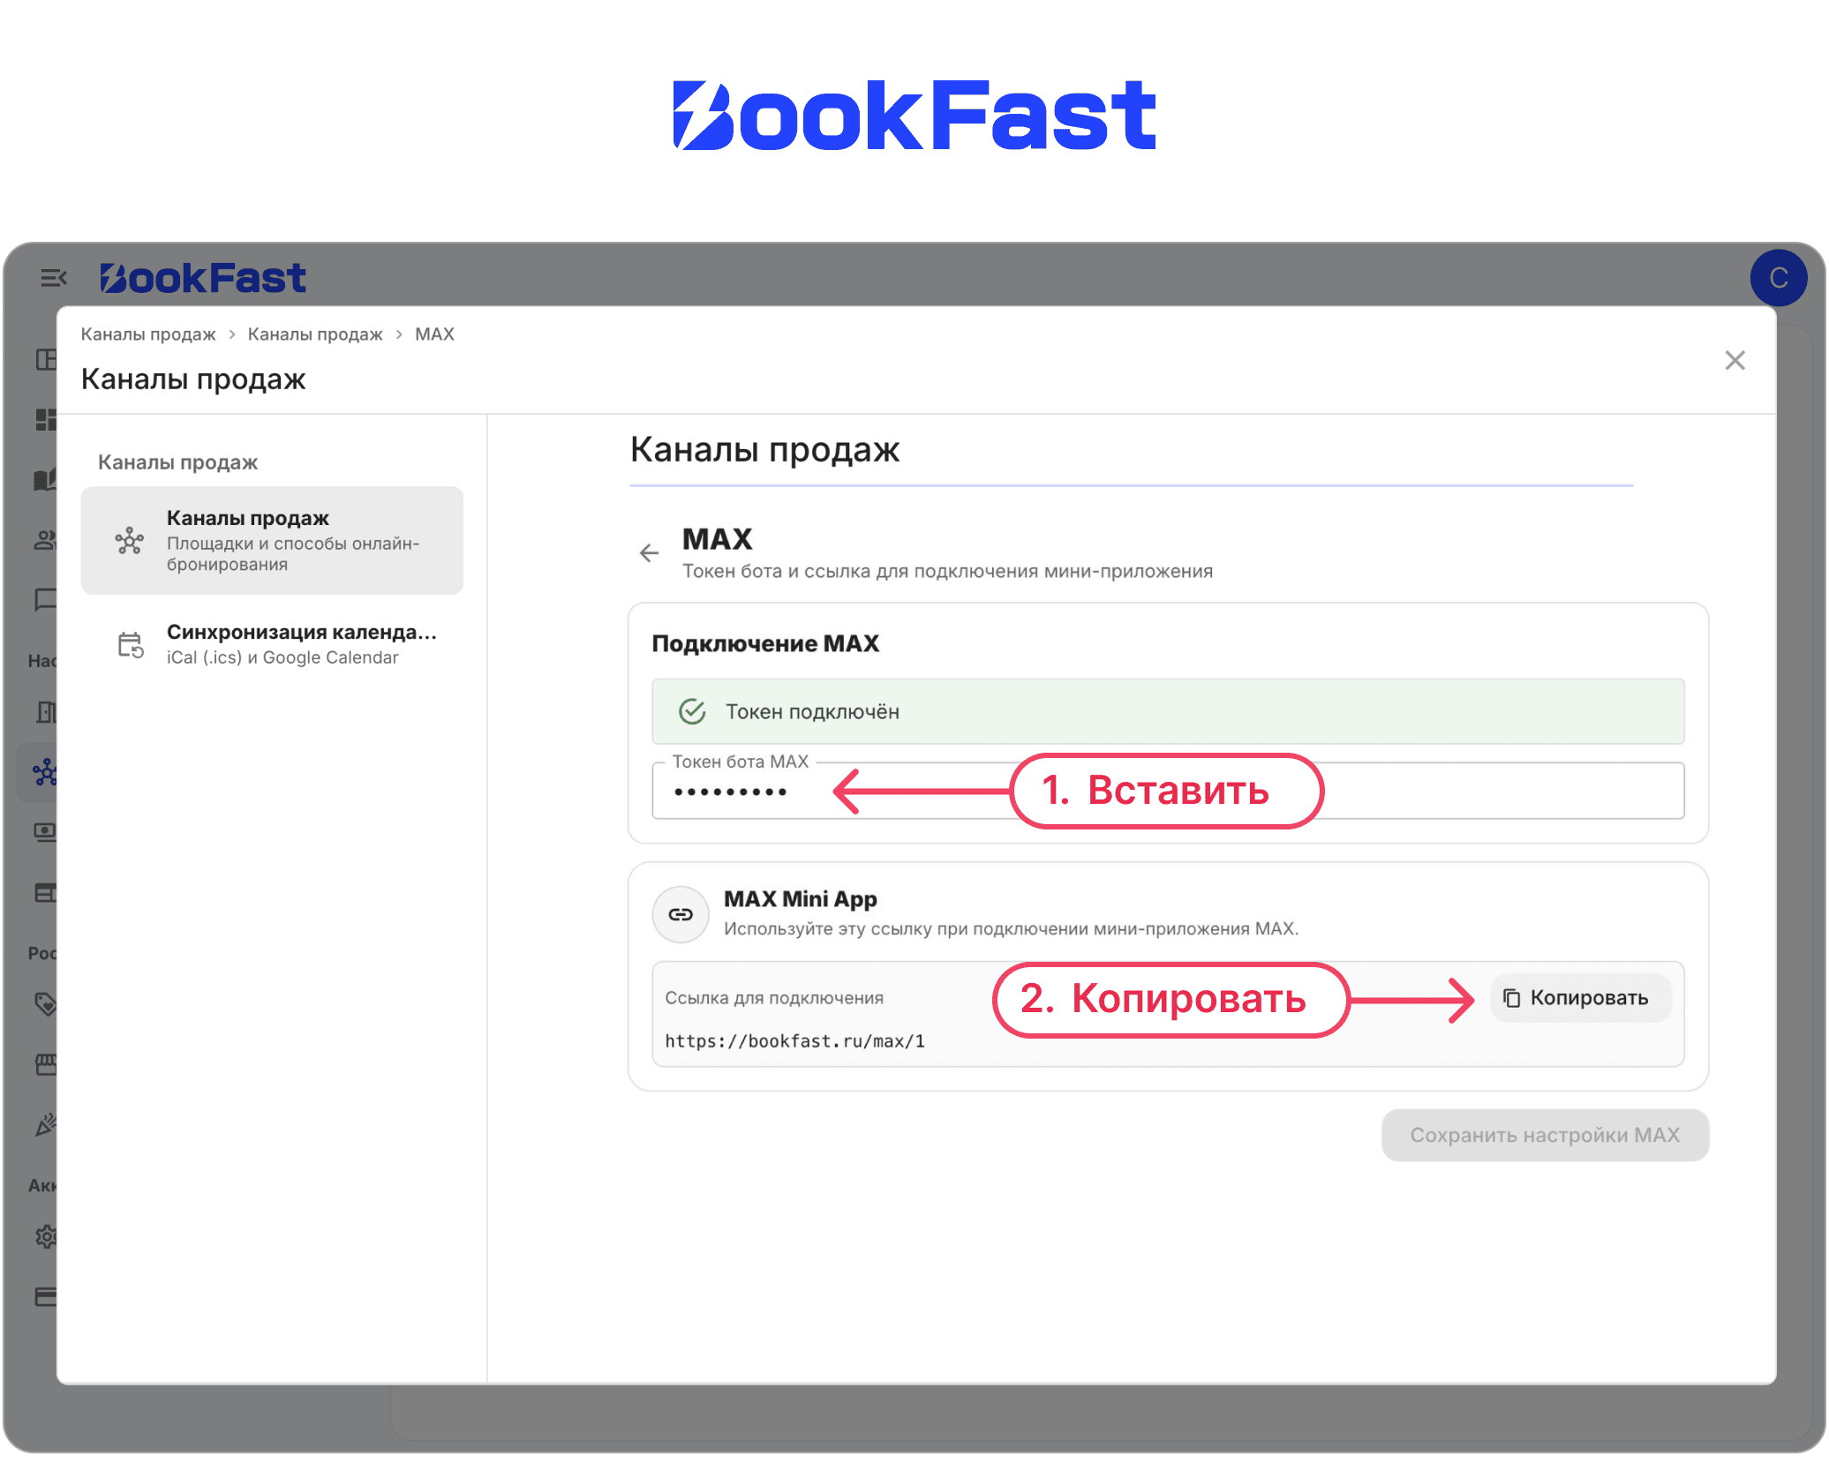The width and height of the screenshot is (1829, 1471).
Task: Click the MAX breadcrumb item
Action: click(x=434, y=334)
